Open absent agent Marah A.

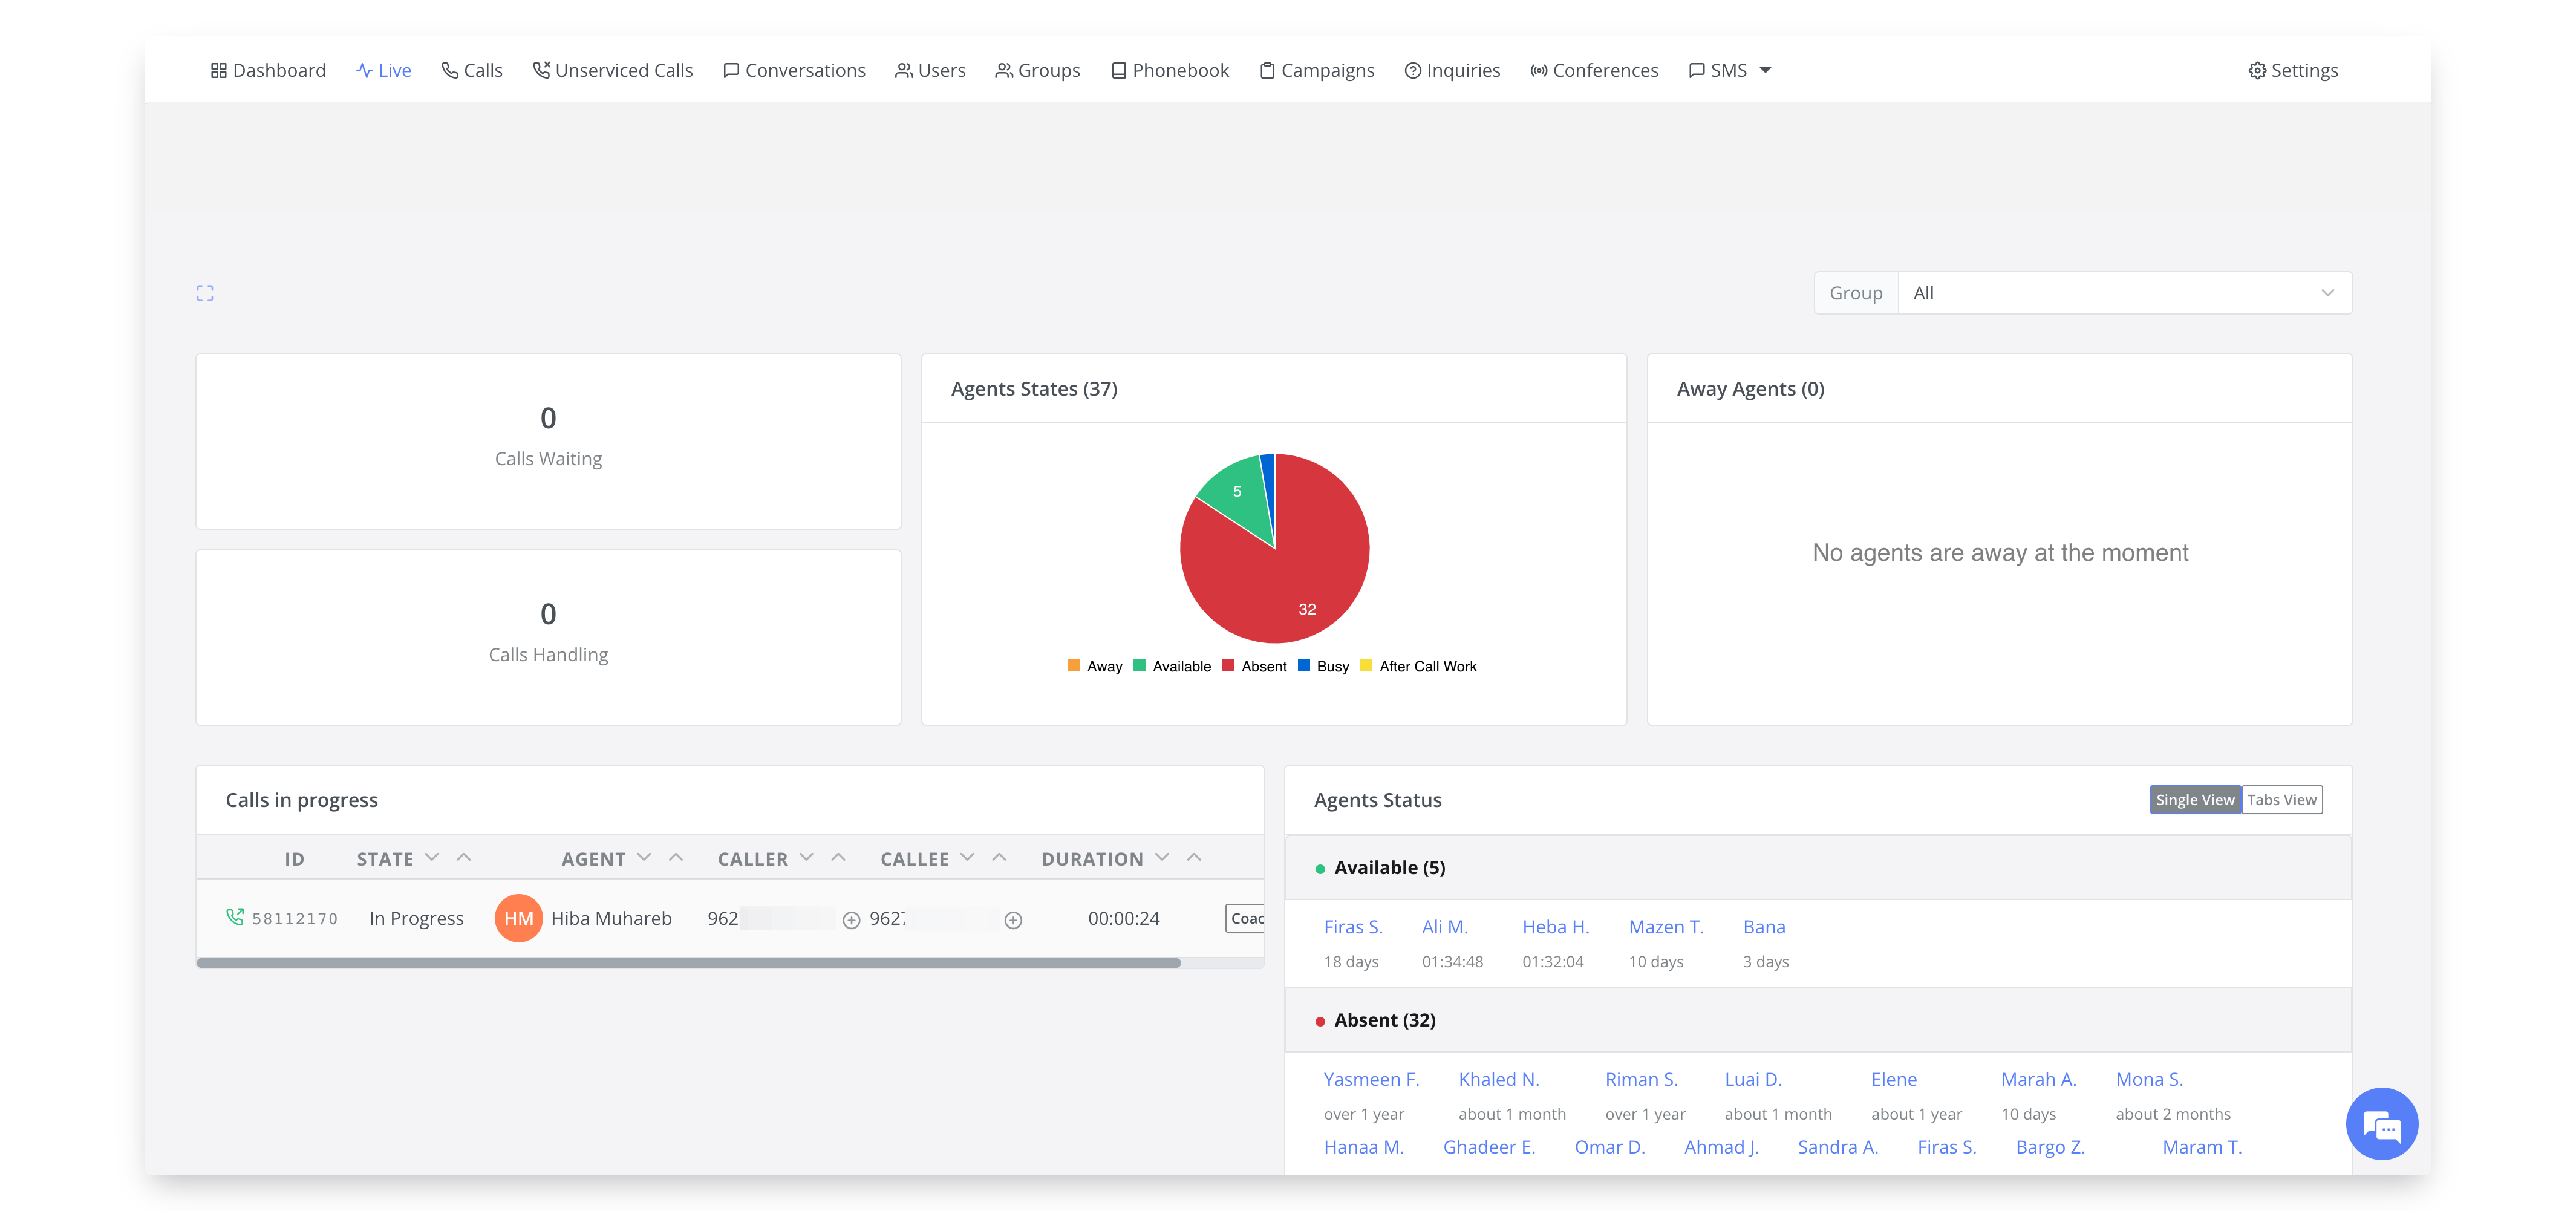[x=2038, y=1079]
